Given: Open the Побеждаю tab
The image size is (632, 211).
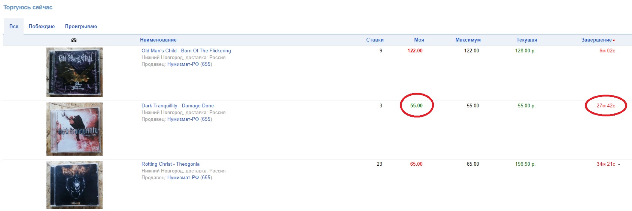Looking at the screenshot, I should coord(42,27).
